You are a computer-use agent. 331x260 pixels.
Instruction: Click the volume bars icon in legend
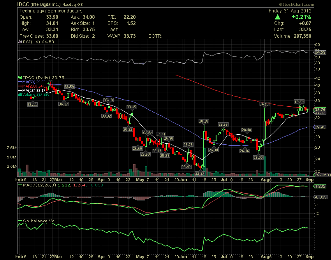[x=20, y=95]
